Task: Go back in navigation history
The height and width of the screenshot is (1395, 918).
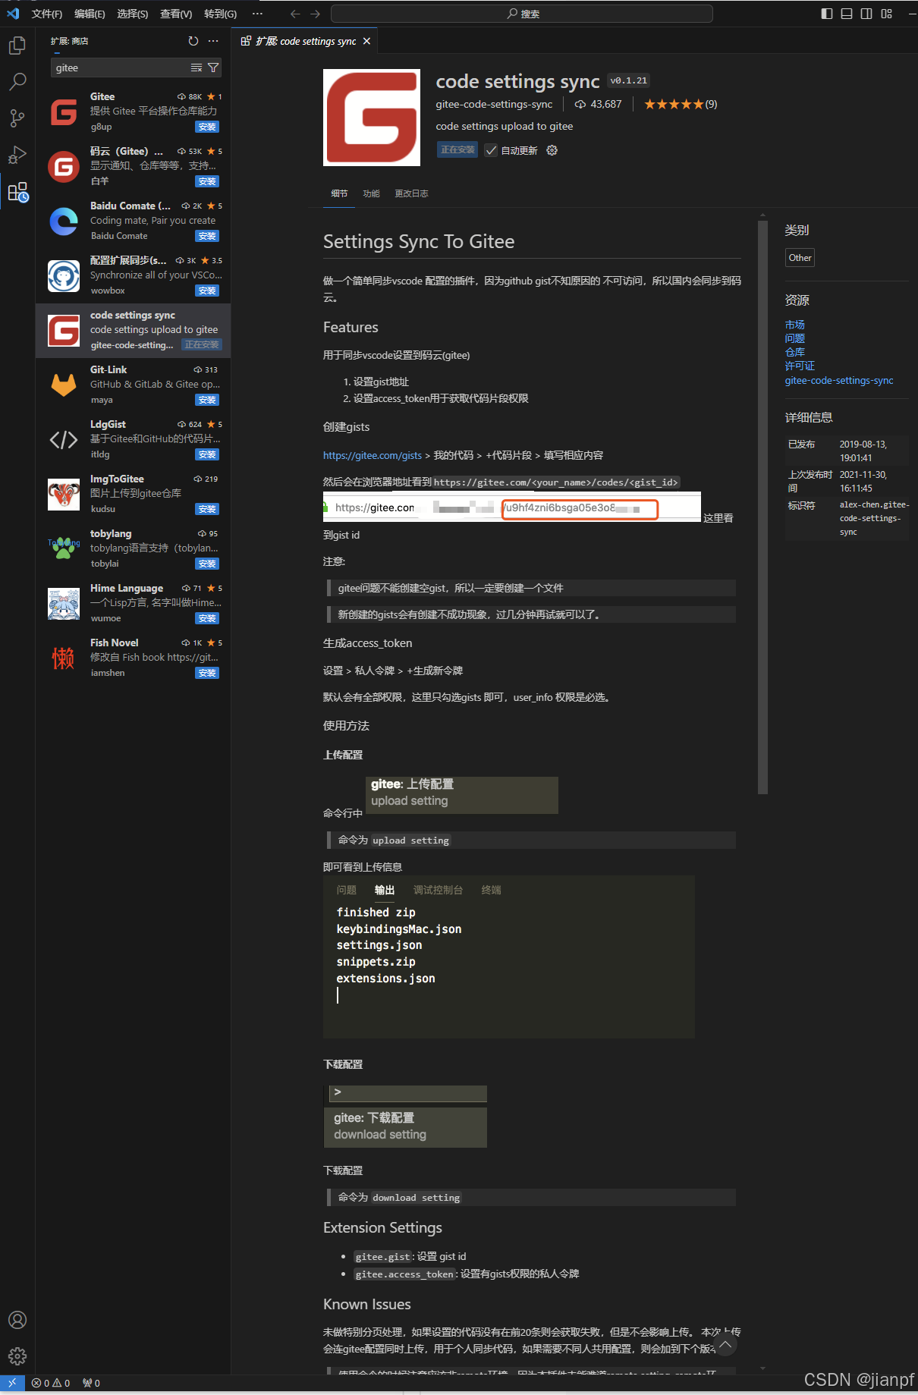Action: pos(295,14)
